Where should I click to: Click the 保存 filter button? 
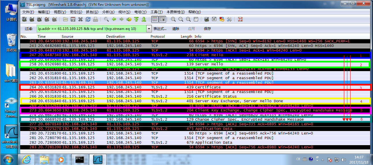[x=207, y=29]
